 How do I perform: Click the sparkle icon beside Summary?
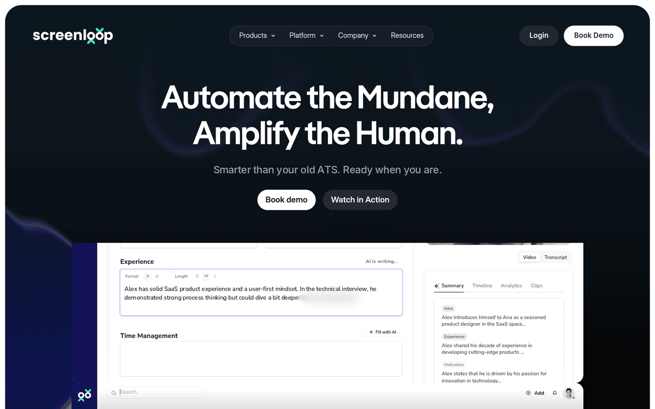click(437, 286)
